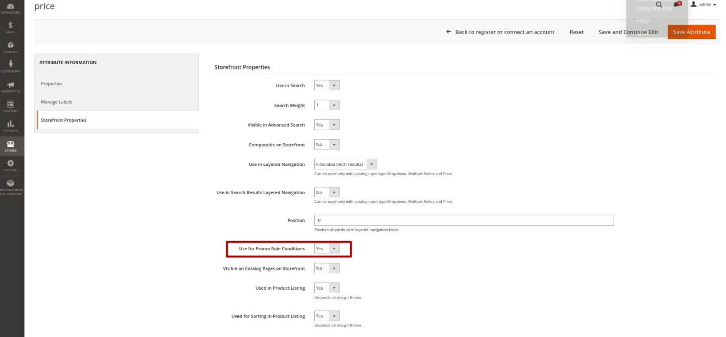Image resolution: width=726 pixels, height=337 pixels.
Task: Click the Save Attribute button
Action: [691, 32]
